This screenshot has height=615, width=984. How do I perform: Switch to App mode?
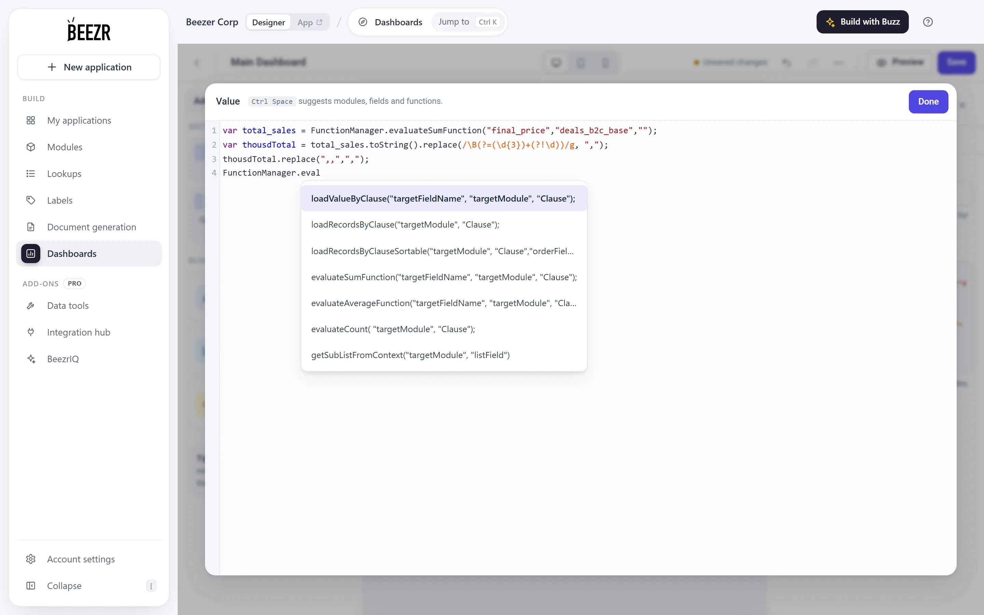310,22
